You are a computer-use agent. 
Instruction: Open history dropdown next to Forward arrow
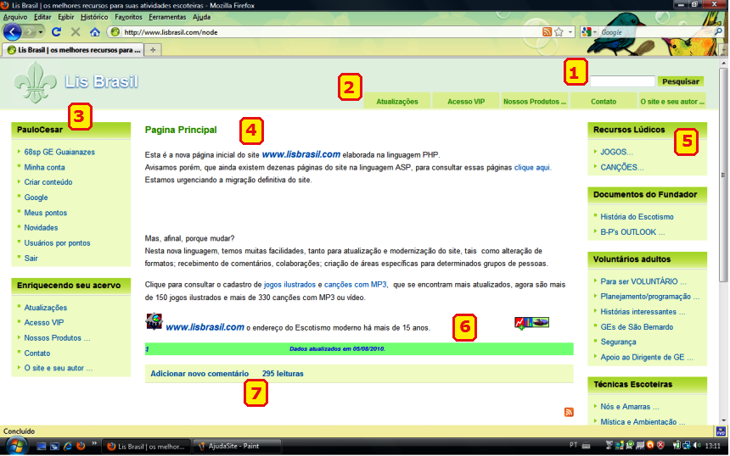(x=41, y=32)
